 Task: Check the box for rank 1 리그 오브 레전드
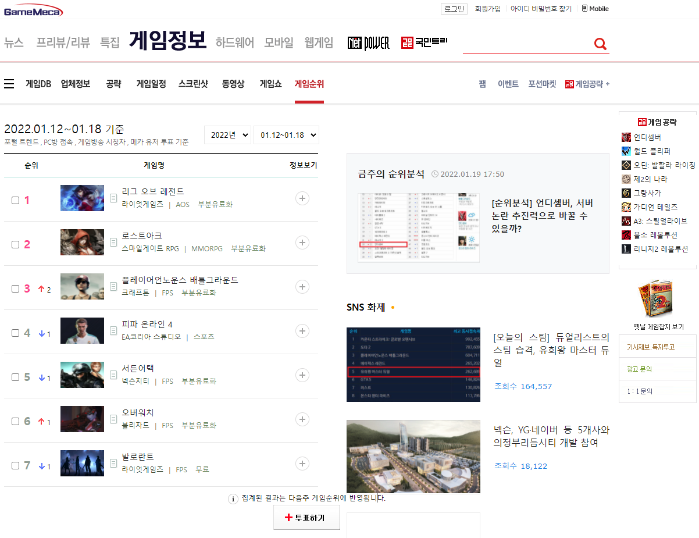(16, 200)
